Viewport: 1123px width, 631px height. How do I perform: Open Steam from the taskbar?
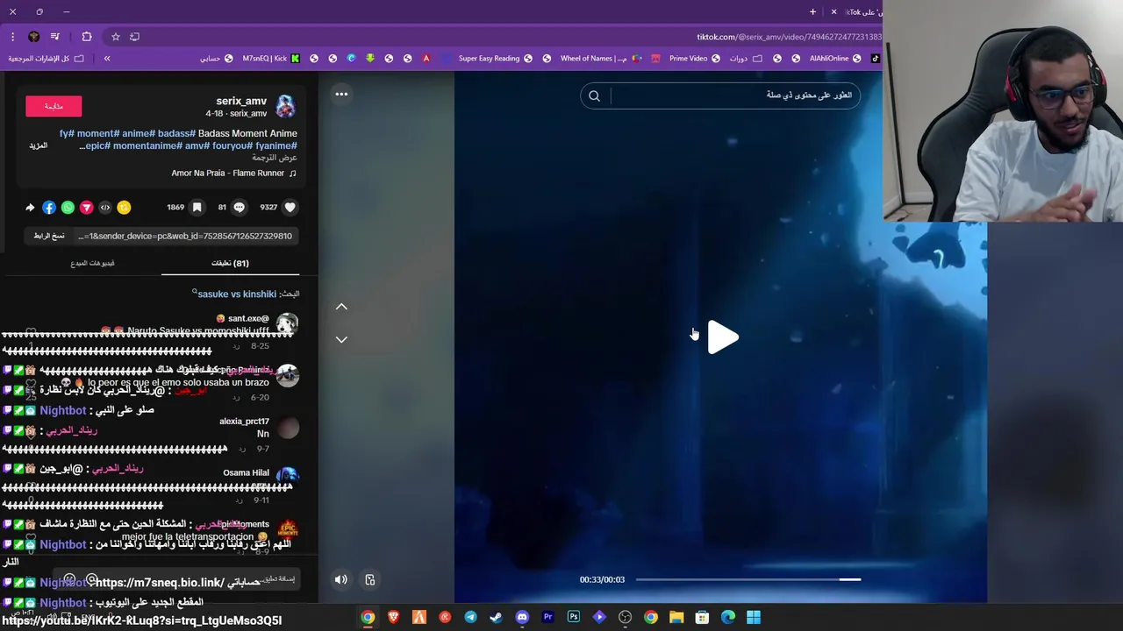pos(497,617)
